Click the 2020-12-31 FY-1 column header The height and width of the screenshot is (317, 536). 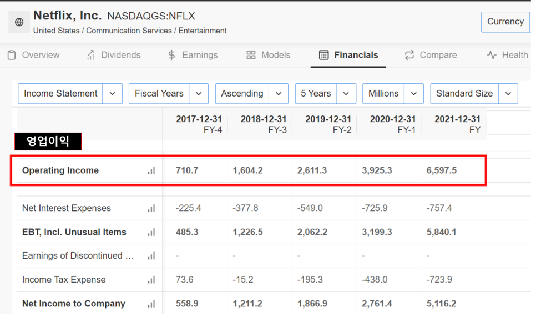point(392,124)
